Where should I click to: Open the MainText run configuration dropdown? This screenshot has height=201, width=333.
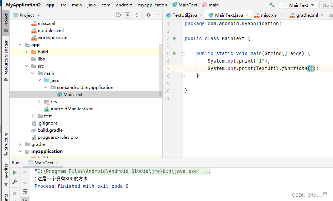coord(298,5)
